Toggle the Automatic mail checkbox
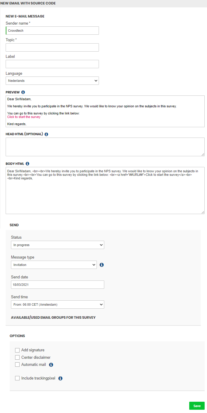This screenshot has height=413, width=207. point(17,364)
